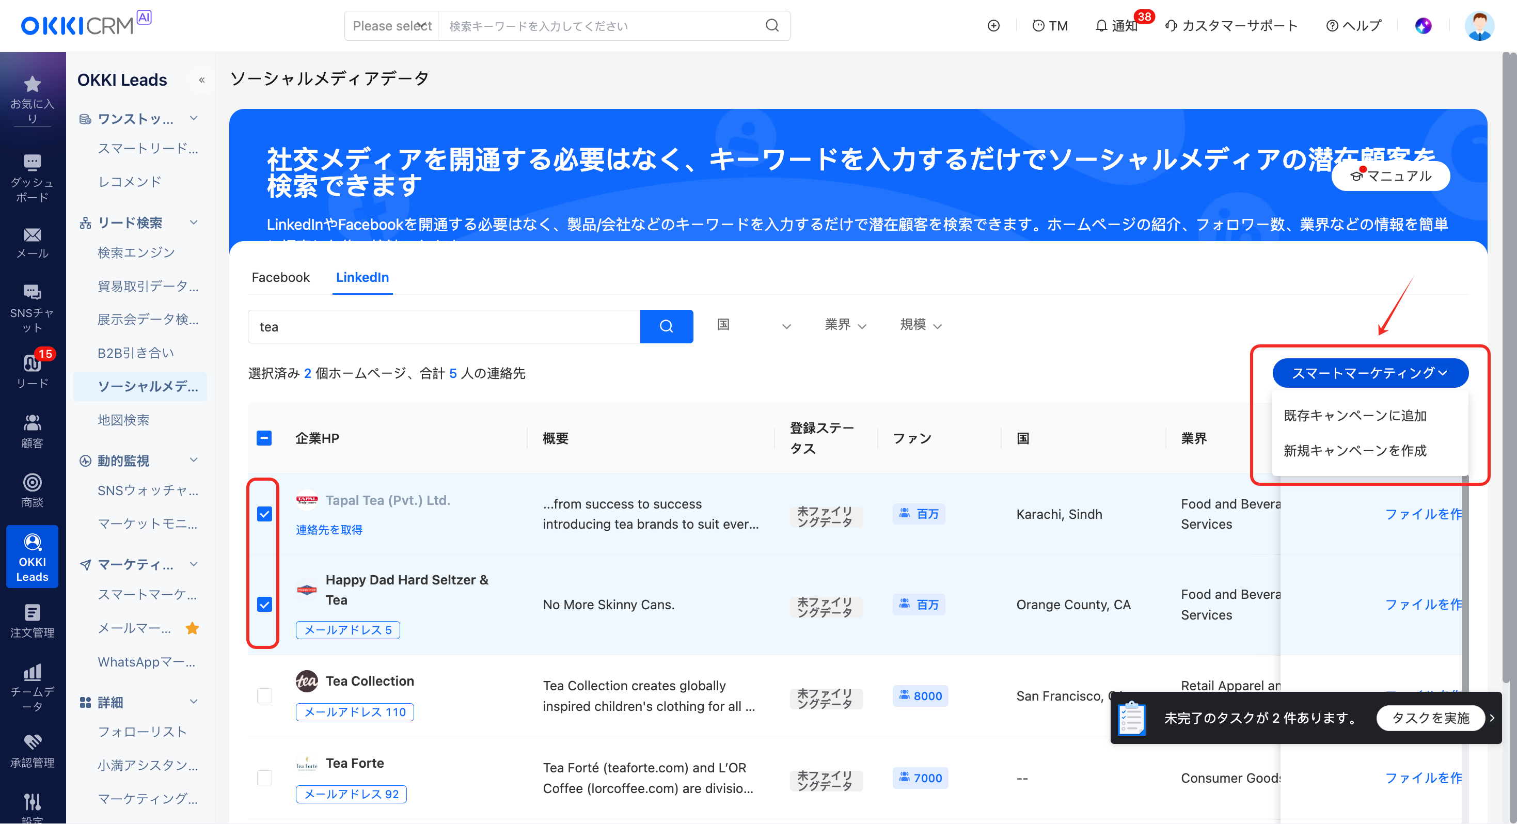Open the OKKI Leads sidebar icon
1517x824 pixels.
[x=33, y=557]
